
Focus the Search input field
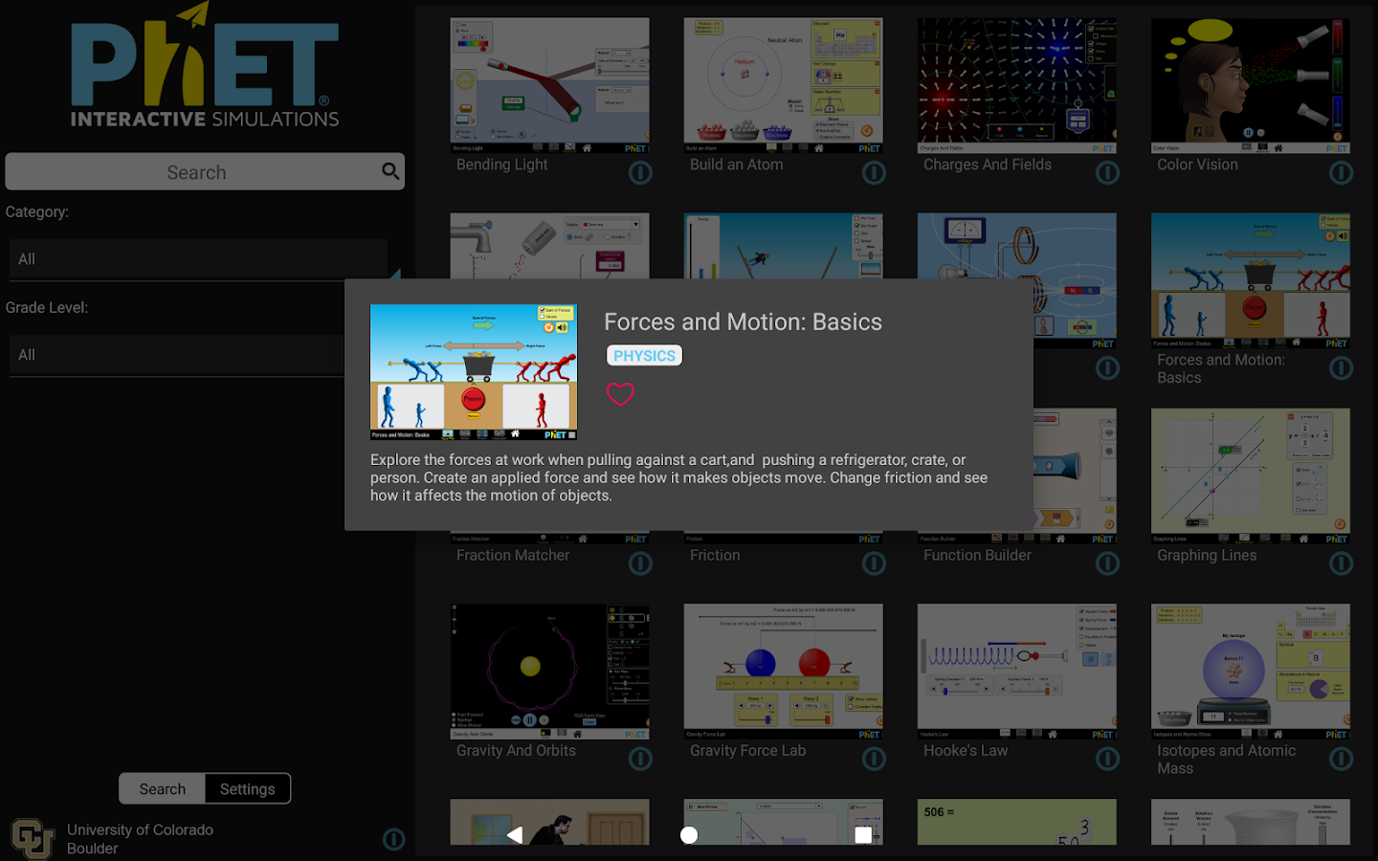click(205, 171)
